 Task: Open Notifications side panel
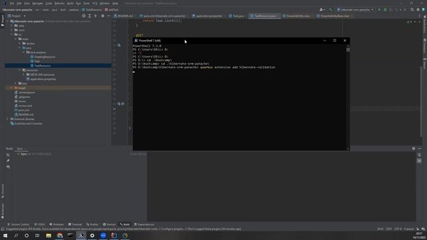point(424,25)
